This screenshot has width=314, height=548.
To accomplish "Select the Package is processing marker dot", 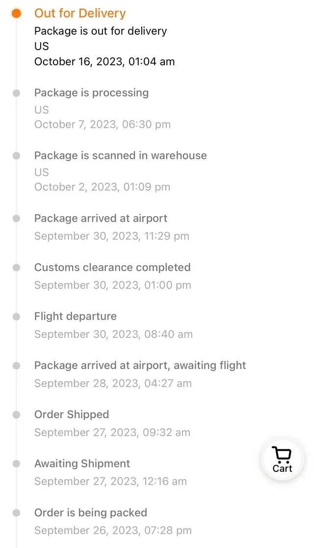I will 17,93.
